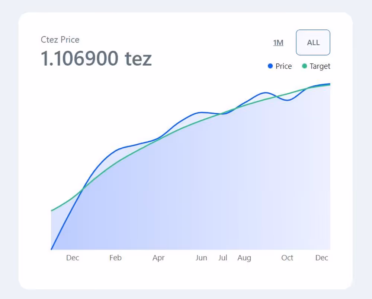Switch to the 1M time range
372x299 pixels.
(278, 43)
